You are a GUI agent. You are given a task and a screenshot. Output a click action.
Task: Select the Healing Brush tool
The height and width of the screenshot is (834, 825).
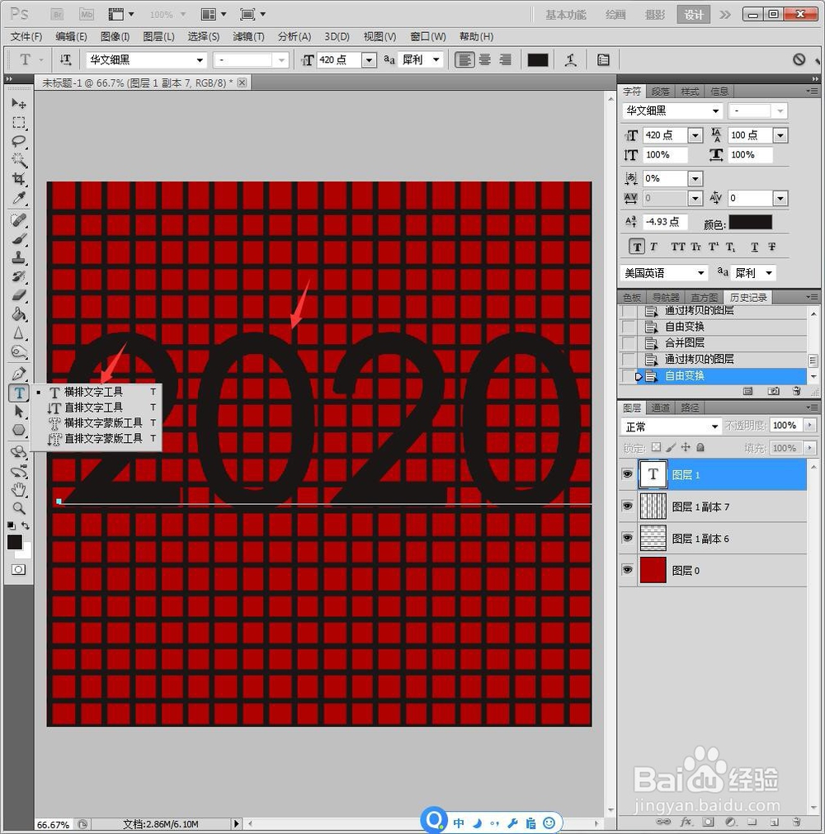19,219
